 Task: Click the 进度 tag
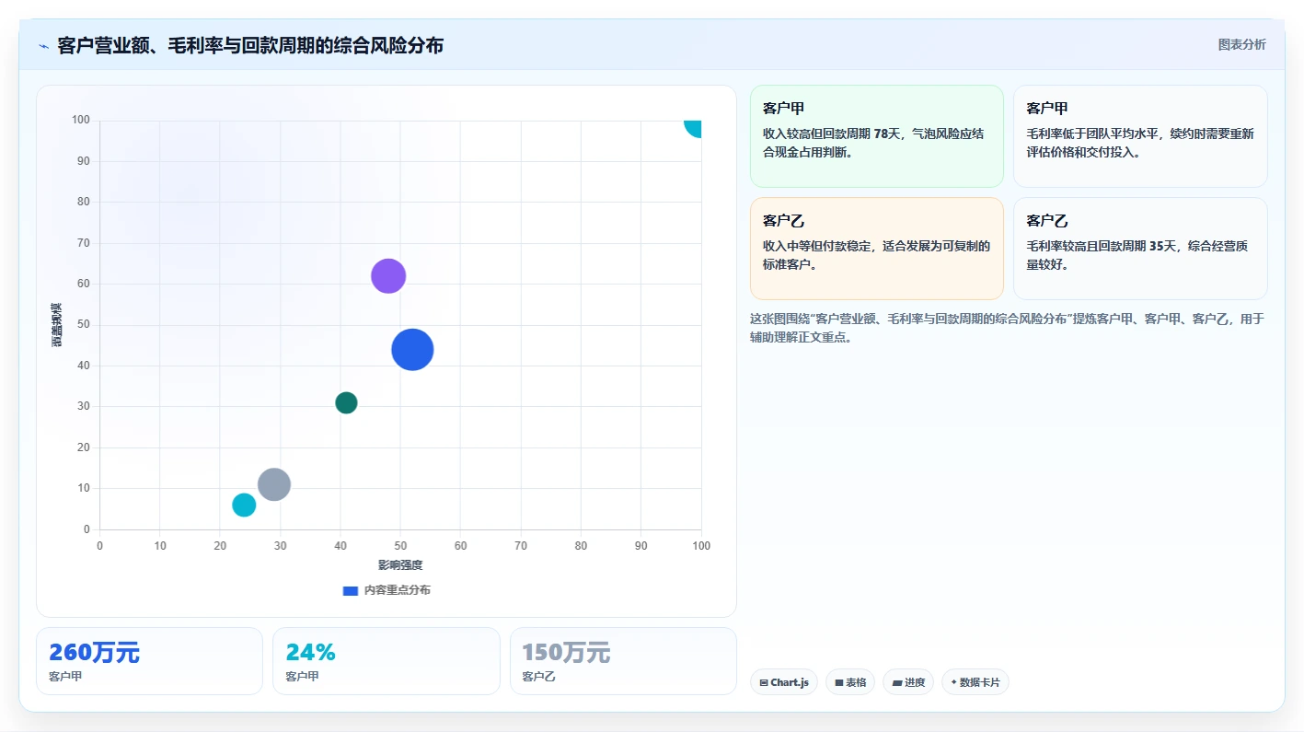(908, 682)
